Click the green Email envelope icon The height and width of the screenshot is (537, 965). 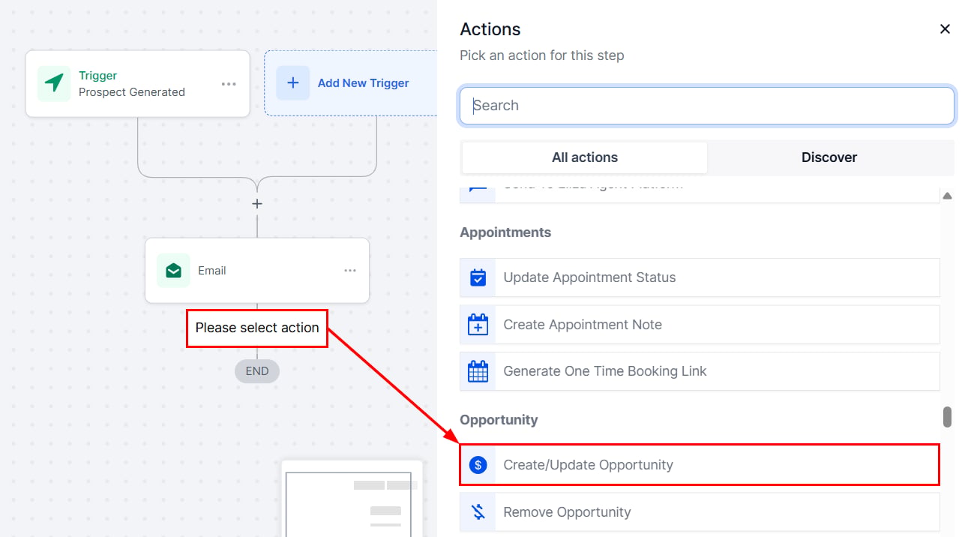[173, 271]
